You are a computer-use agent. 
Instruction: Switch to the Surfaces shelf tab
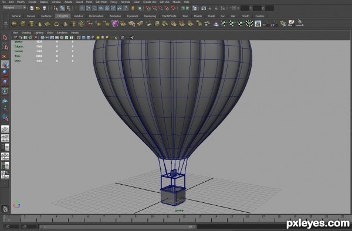[x=46, y=16]
